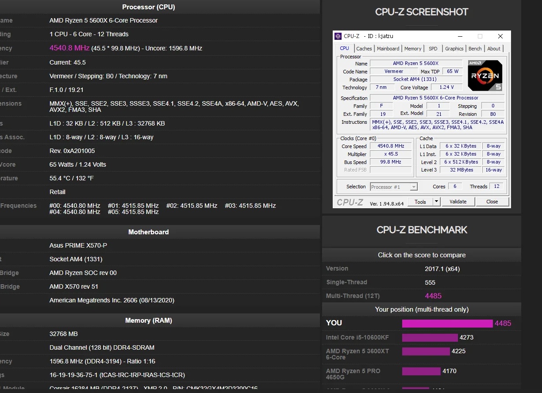The height and width of the screenshot is (393, 542).
Task: Click the text 65 Watts / 1.24 Volts
Action: click(78, 164)
